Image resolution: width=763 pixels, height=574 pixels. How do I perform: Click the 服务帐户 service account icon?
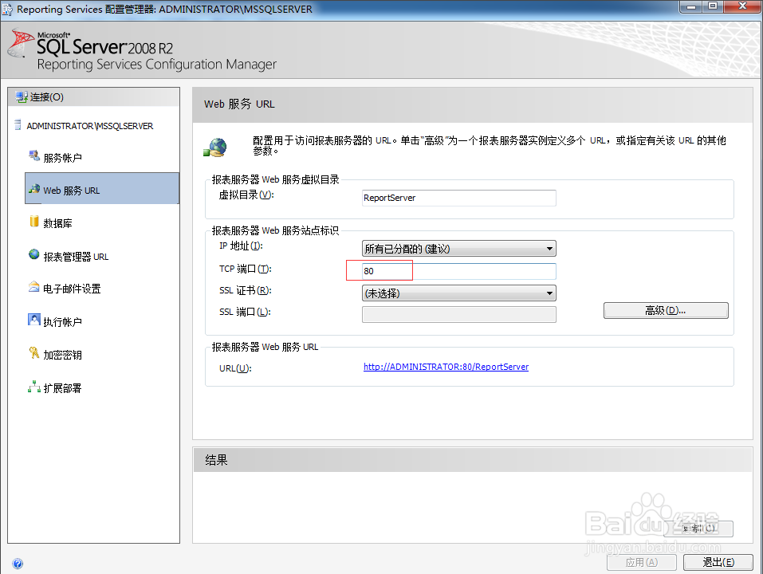click(x=34, y=155)
